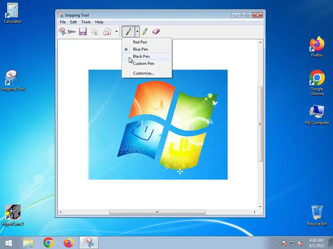The image size is (333, 249).
Task: Click the captured Windows logo image
Action: (x=158, y=124)
